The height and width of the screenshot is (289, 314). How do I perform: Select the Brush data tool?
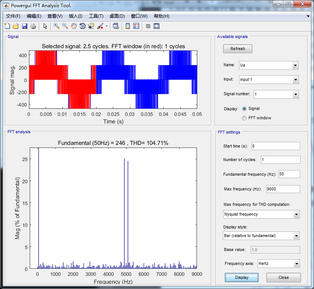click(x=100, y=26)
